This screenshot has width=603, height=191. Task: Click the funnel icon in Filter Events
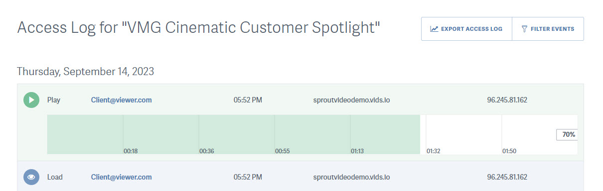524,29
